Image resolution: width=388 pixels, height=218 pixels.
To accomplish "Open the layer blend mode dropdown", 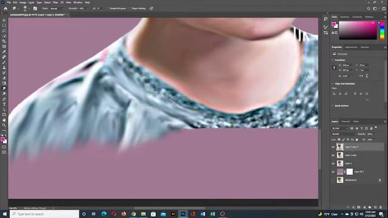I will point(344,134).
